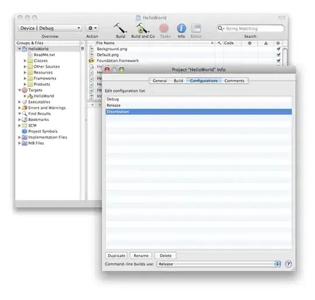Toggle target checkbox for Default.png

[279, 55]
